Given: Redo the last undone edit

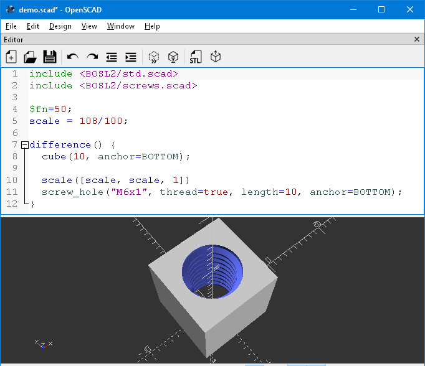Looking at the screenshot, I should pyautogui.click(x=92, y=57).
